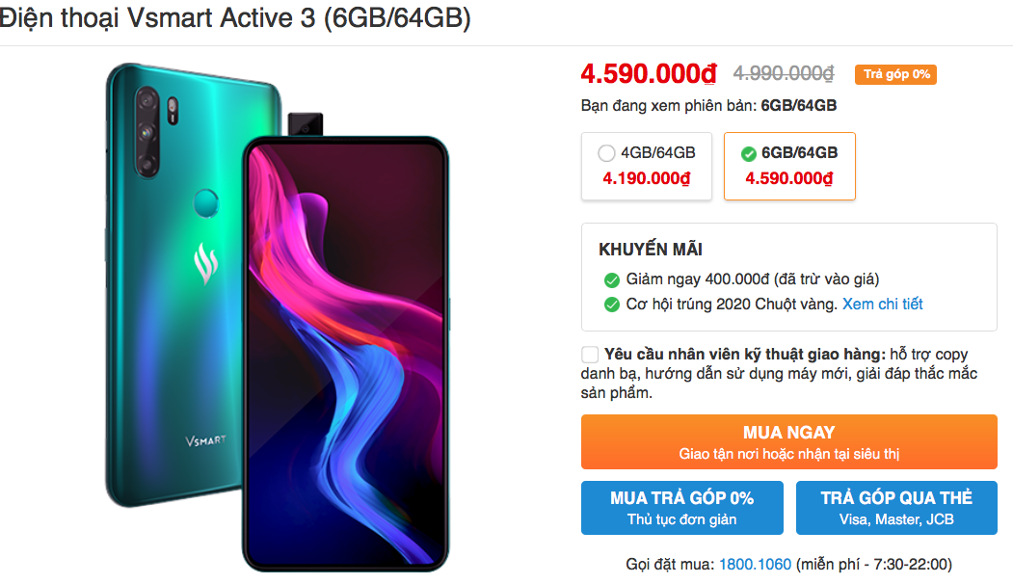Click the rear triple camera module

click(x=147, y=132)
